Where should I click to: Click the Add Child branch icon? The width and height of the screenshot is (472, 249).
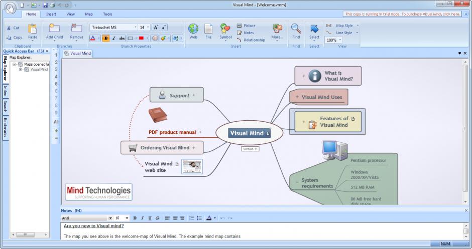click(54, 28)
